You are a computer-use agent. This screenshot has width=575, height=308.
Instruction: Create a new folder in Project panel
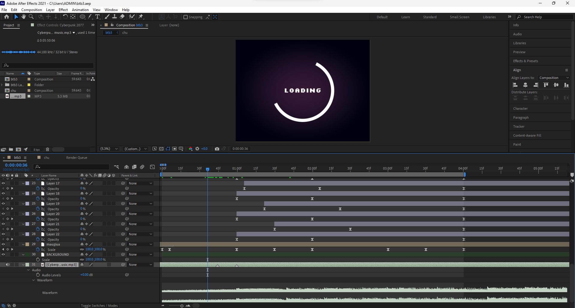11,150
